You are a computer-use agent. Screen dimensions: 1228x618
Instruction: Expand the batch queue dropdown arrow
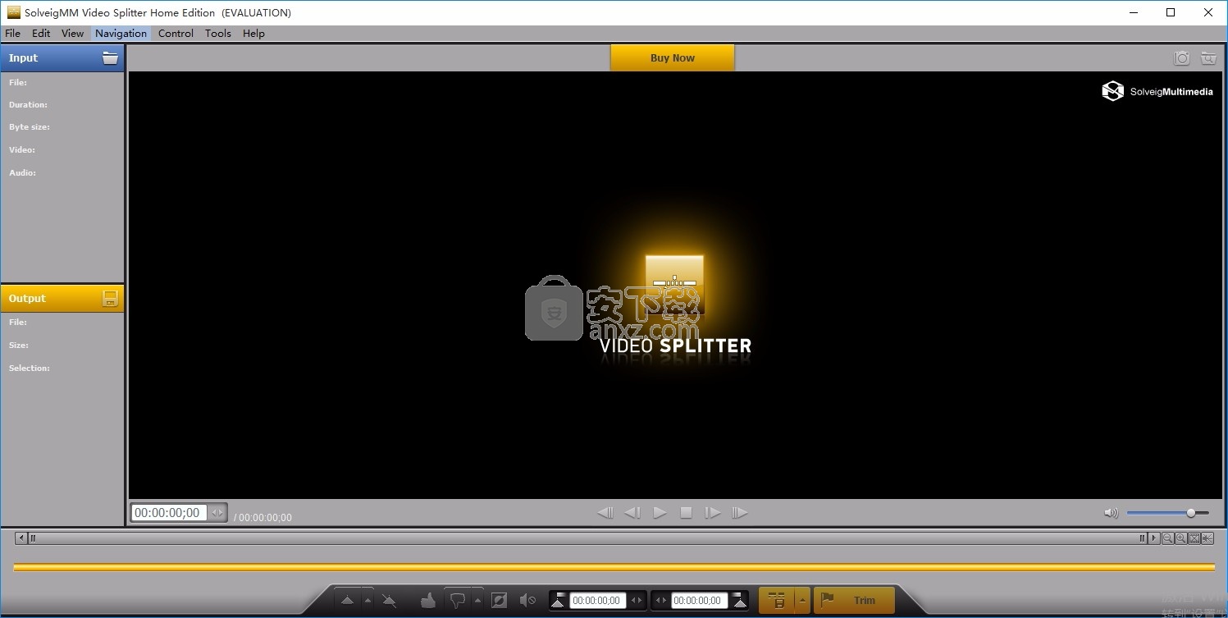[x=802, y=601]
